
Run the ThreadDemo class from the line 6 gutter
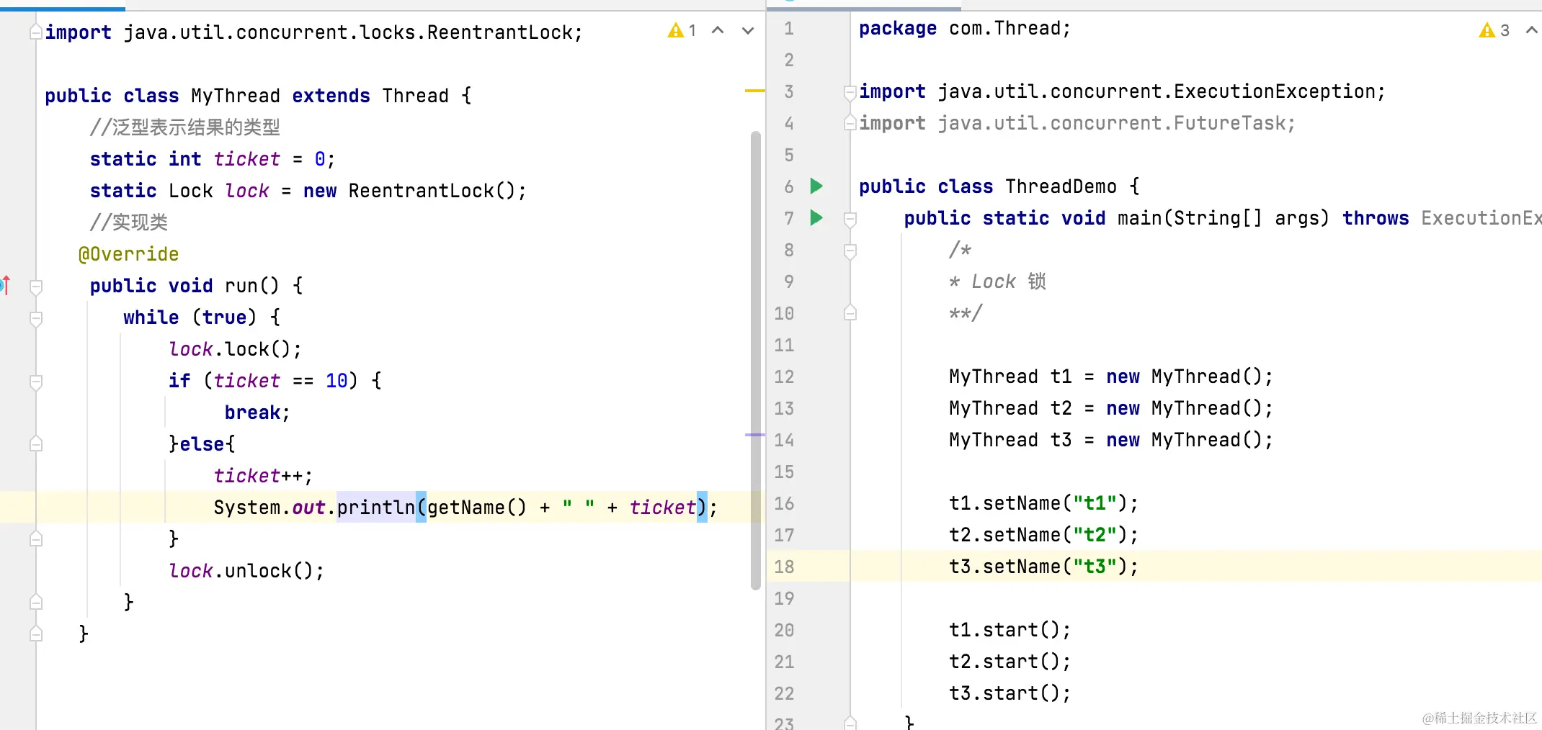(x=816, y=186)
